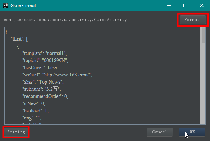The width and height of the screenshot is (210, 141).
Task: Place cursor on the "tList" line
Action: 19,39
